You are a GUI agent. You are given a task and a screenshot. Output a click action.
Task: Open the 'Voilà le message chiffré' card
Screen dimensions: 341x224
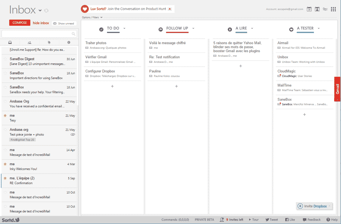point(176,45)
